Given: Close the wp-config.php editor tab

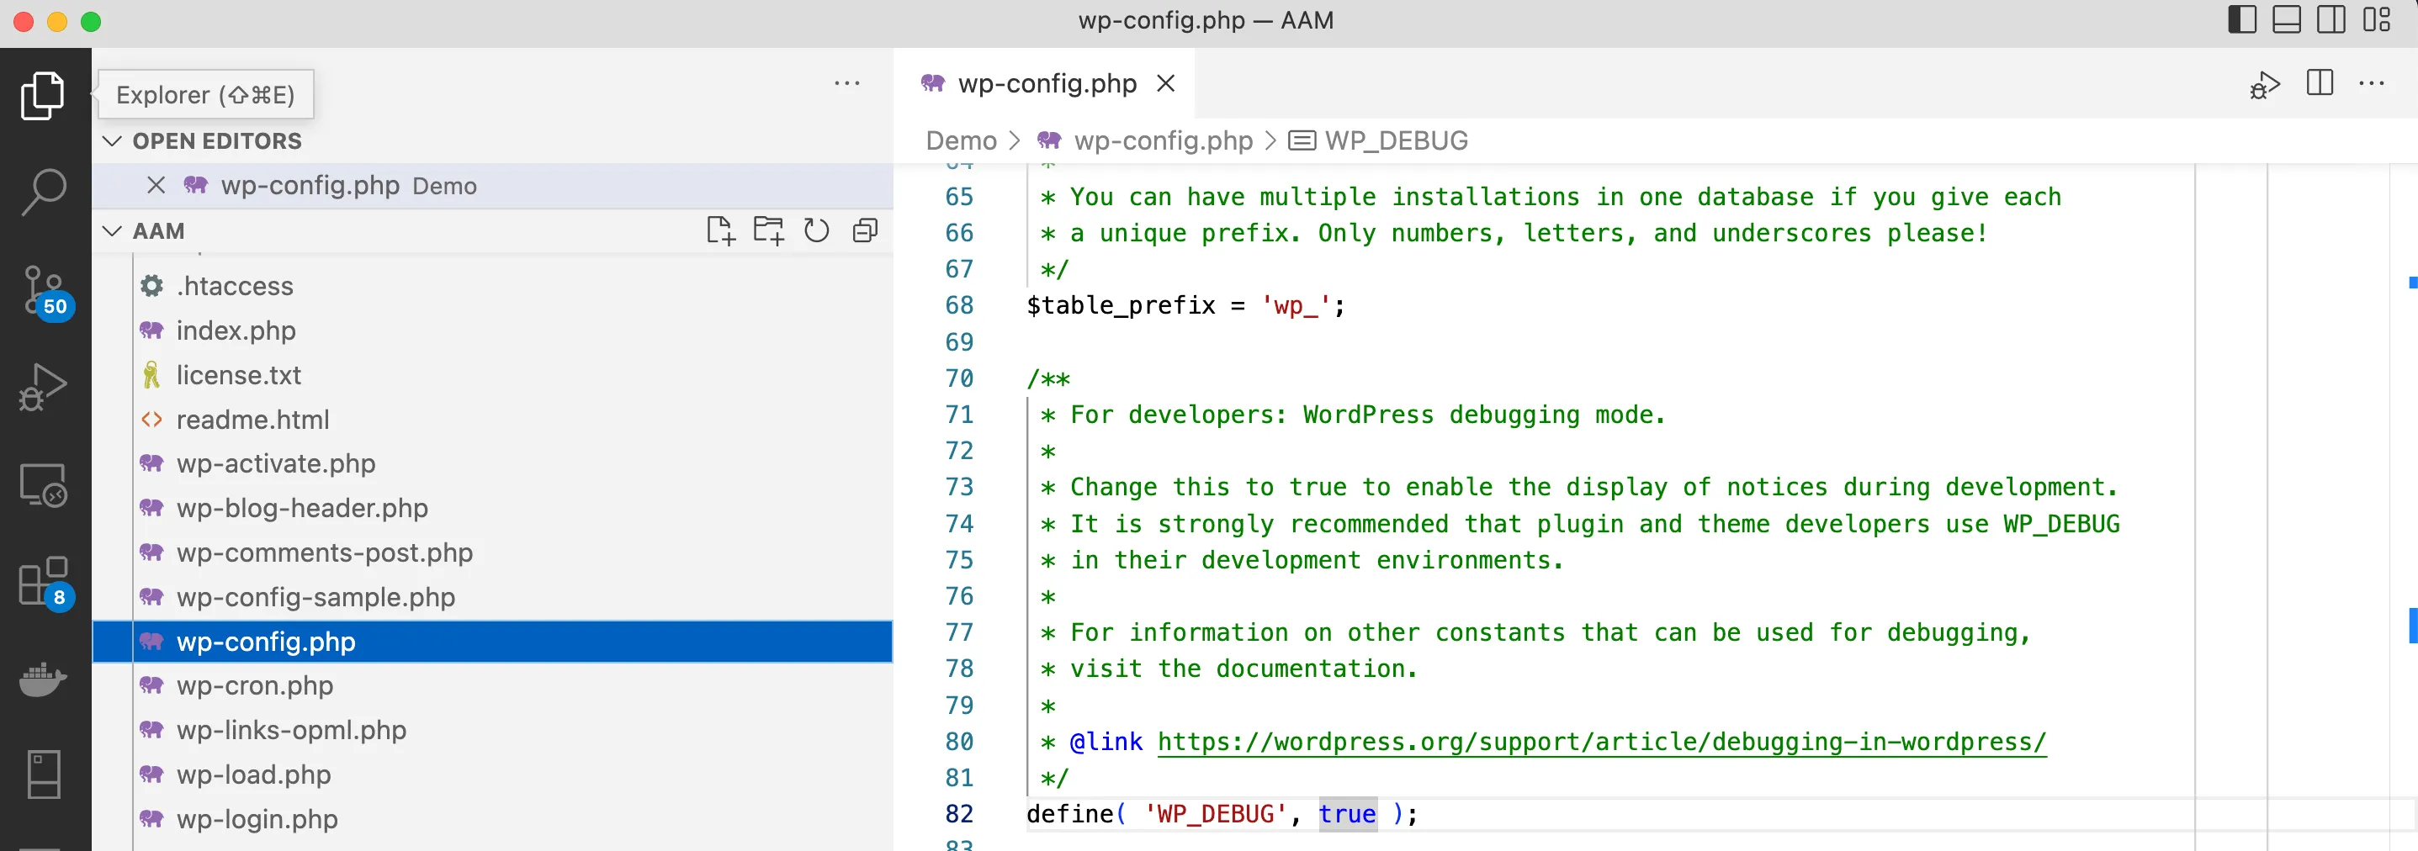Looking at the screenshot, I should pos(1166,83).
